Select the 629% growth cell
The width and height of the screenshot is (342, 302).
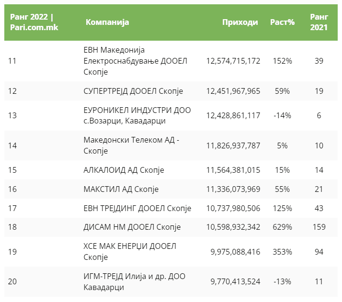point(282,227)
